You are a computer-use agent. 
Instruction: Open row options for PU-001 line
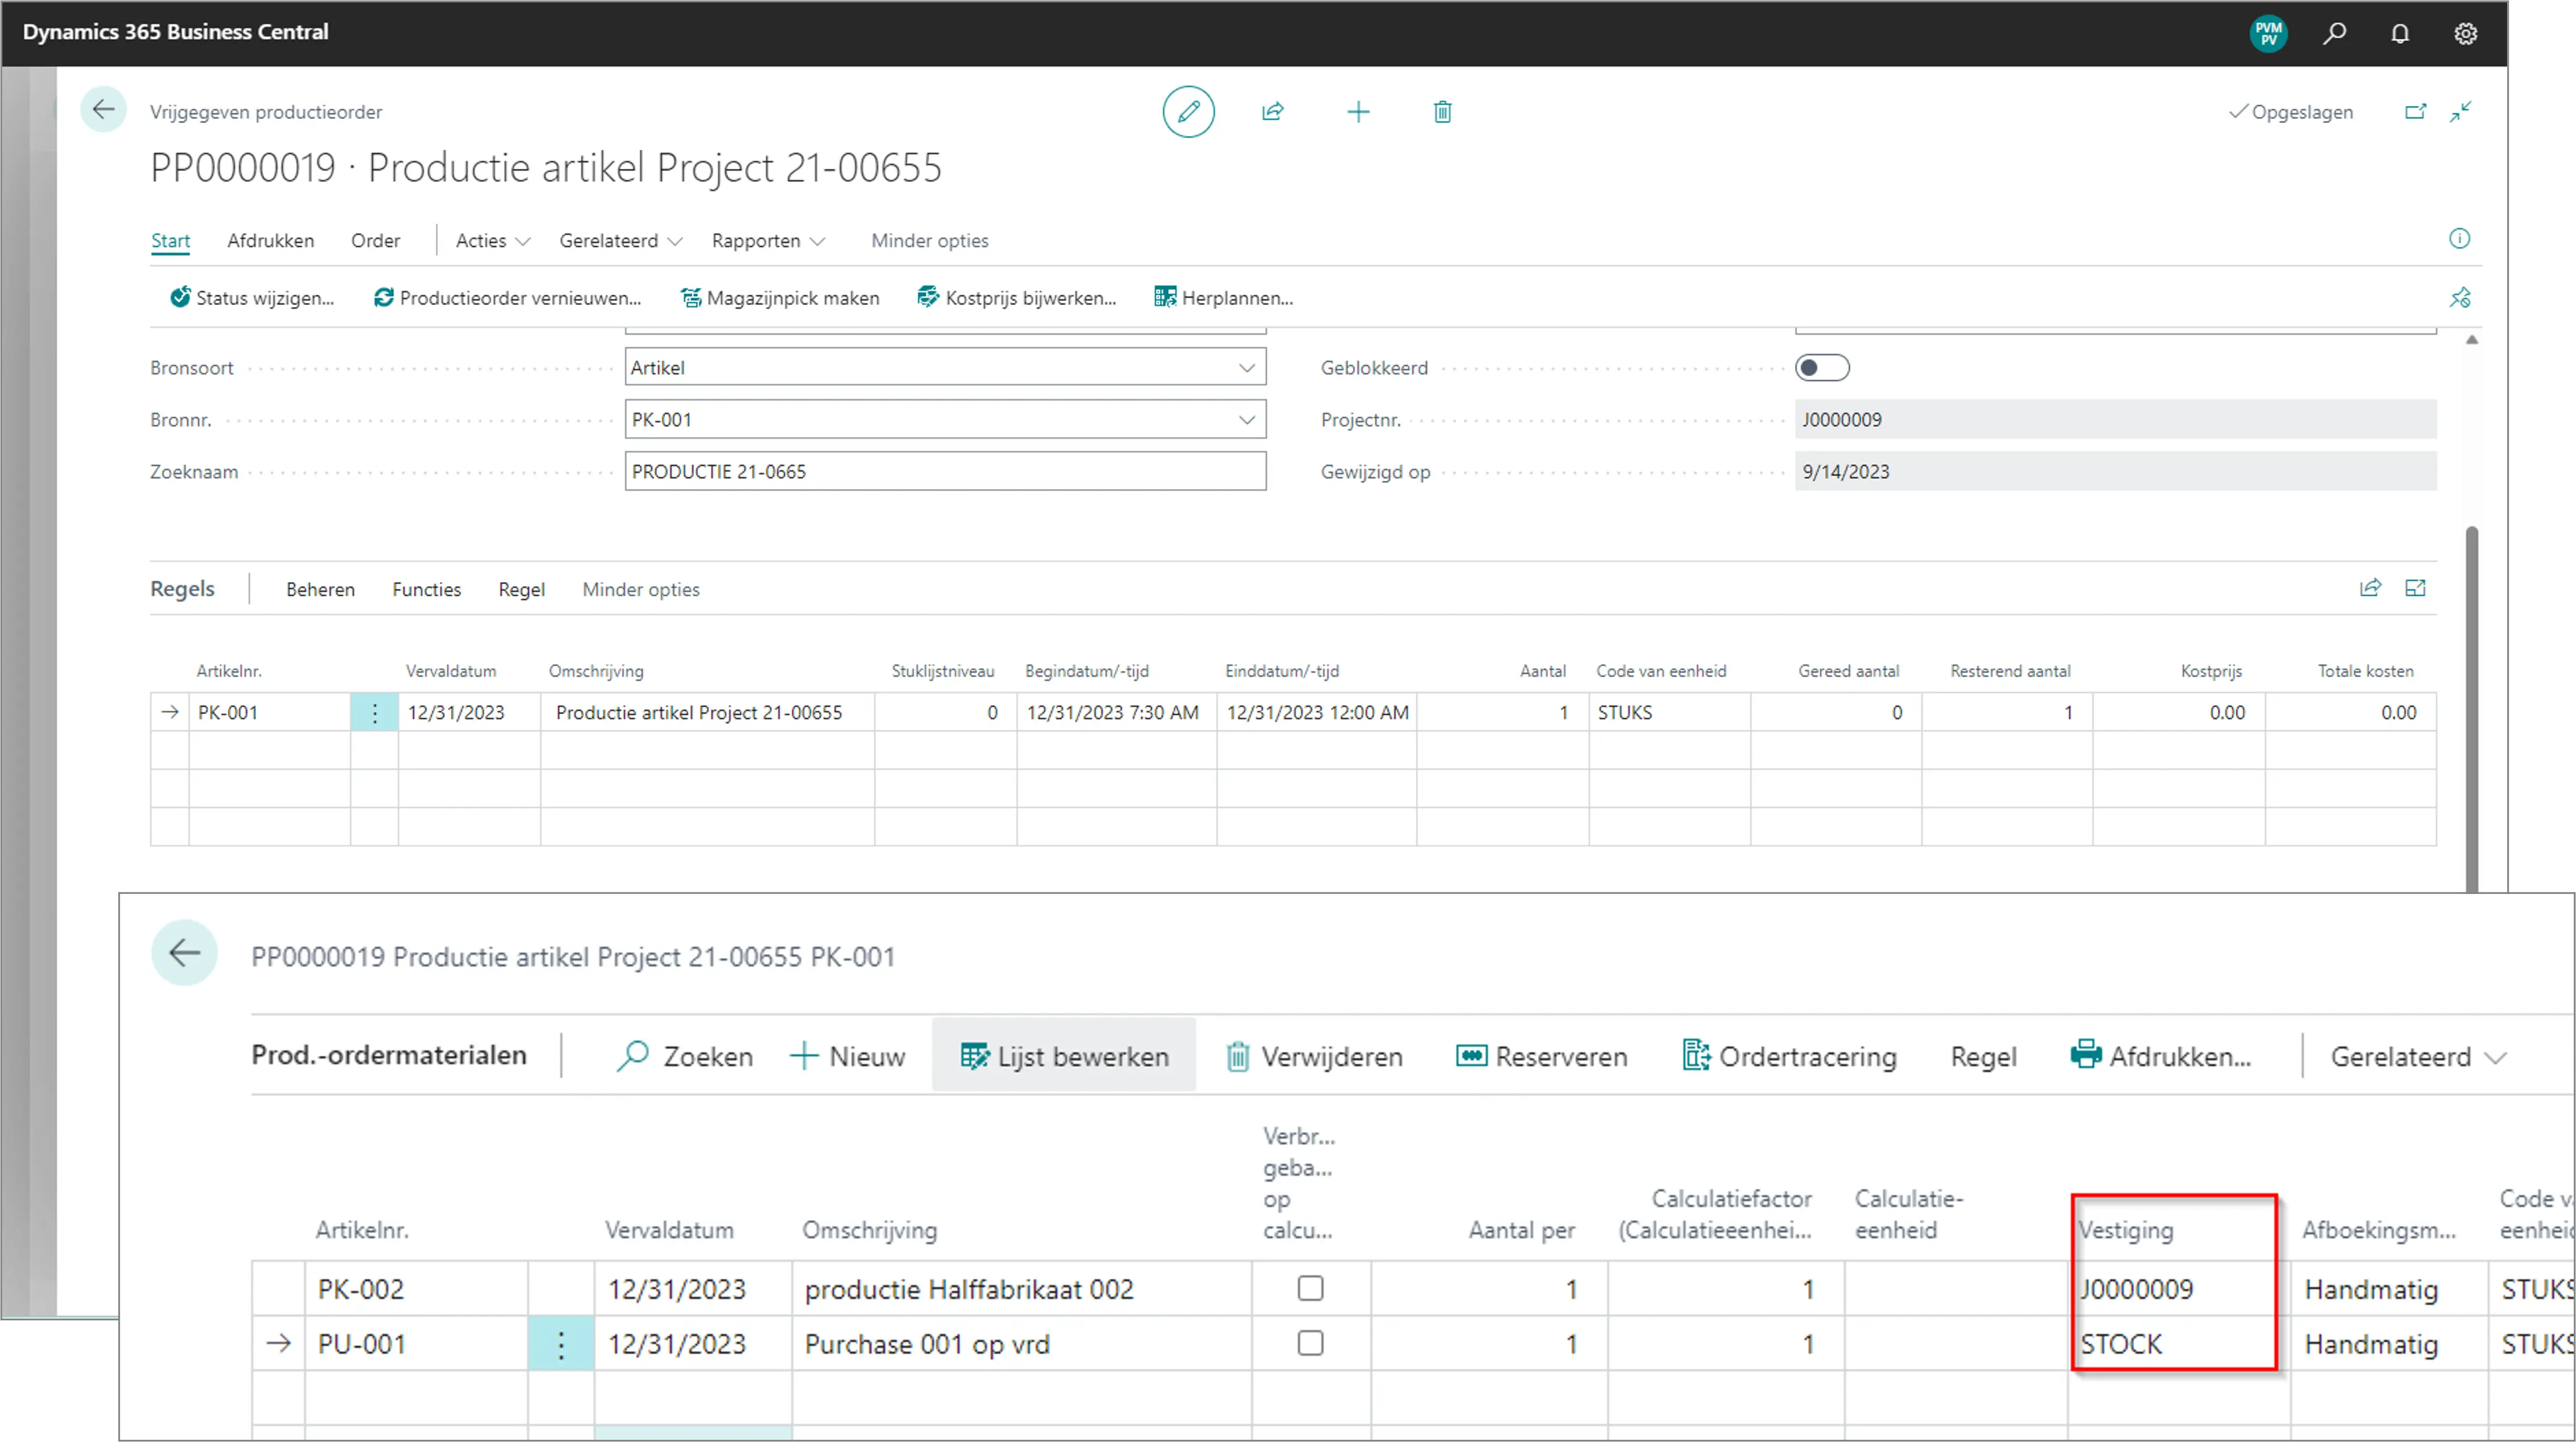[x=561, y=1345]
